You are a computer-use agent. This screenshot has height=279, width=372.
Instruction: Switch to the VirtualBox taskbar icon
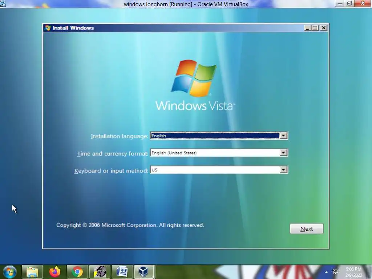point(144,272)
